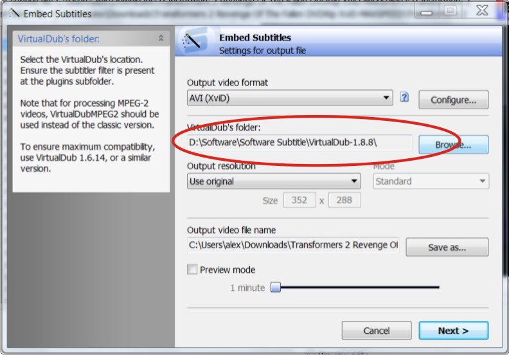509x355 pixels.
Task: Click the Embed Subtitles wand icon in title bar
Action: [13, 14]
